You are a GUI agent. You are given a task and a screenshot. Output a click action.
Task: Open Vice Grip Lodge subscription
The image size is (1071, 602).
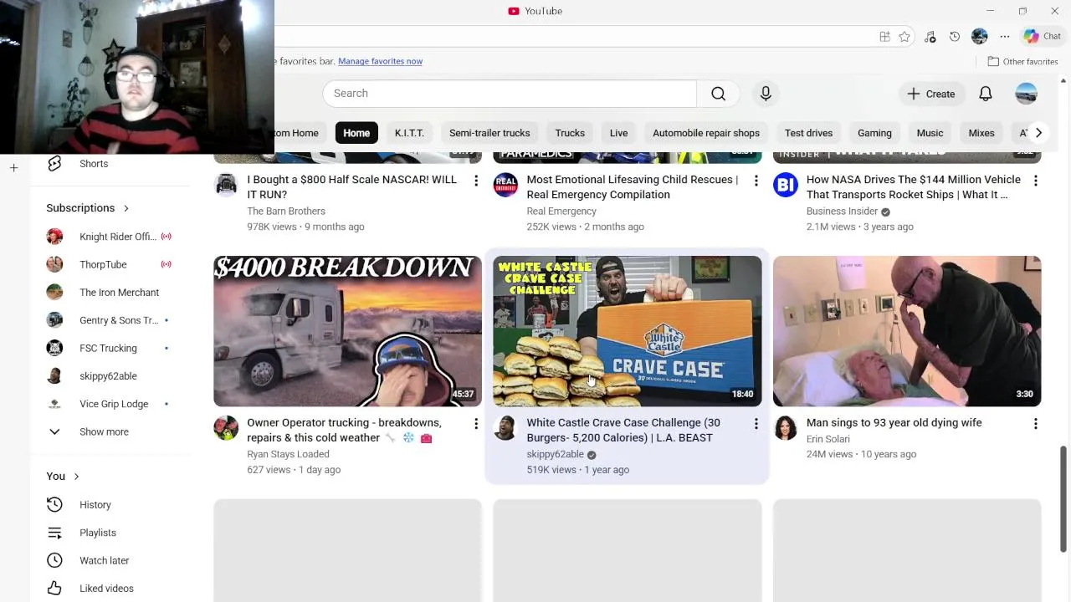coord(110,404)
